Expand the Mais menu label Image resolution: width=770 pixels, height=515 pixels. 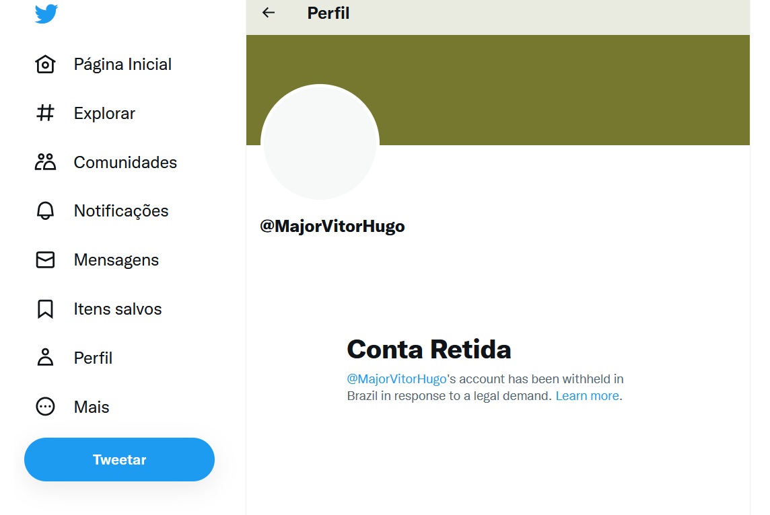(x=92, y=407)
